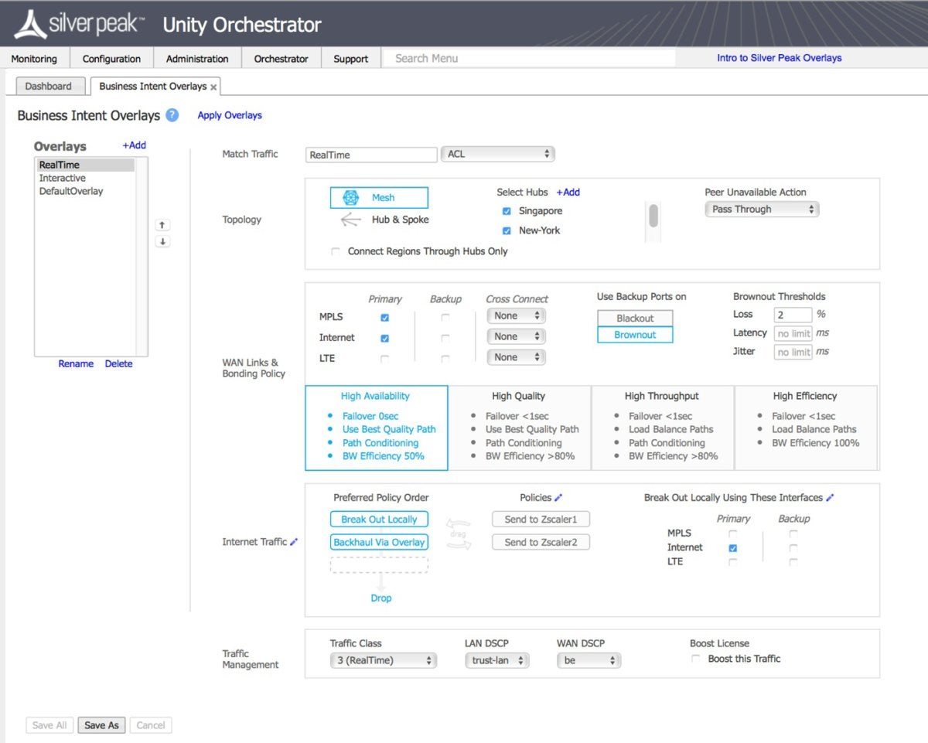Viewport: 928px width, 743px height.
Task: Check MPLS Backup WAN link
Action: [x=445, y=317]
